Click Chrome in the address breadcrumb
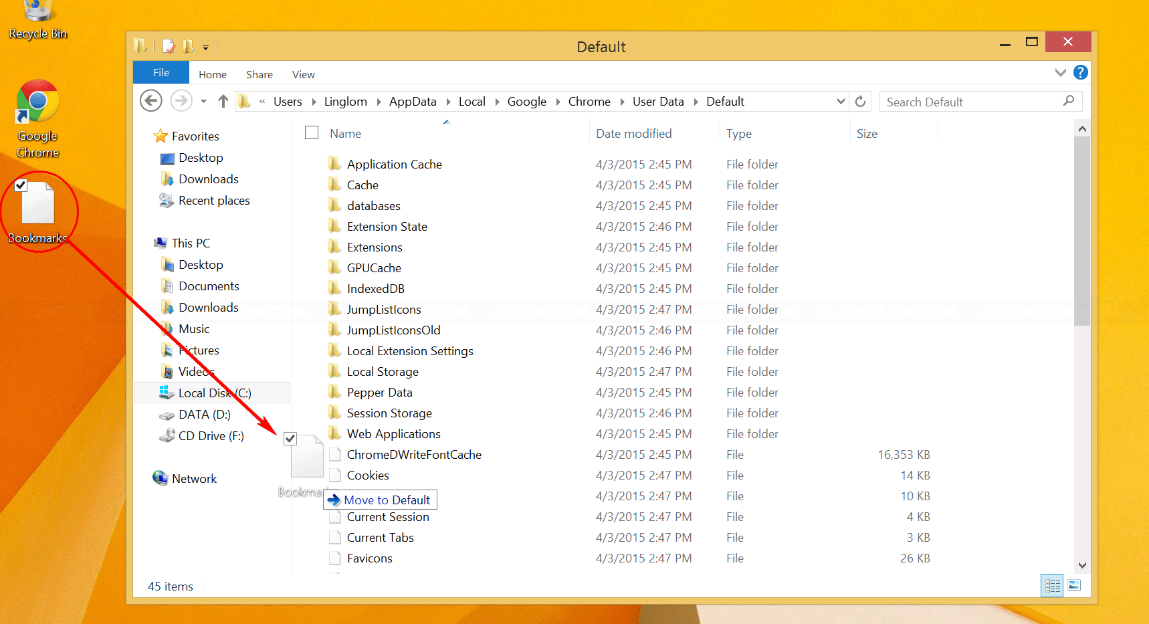Image resolution: width=1149 pixels, height=624 pixels. pyautogui.click(x=589, y=102)
